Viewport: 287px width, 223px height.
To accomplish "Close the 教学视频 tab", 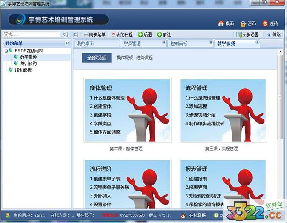I will tap(258, 42).
